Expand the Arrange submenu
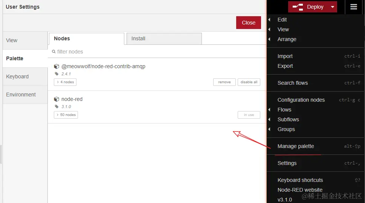This screenshot has height=203, width=365. click(315, 39)
